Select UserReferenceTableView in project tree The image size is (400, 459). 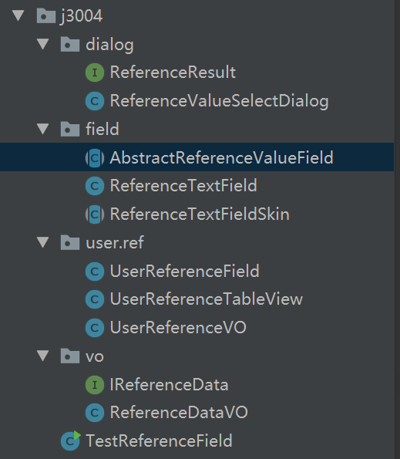click(207, 299)
